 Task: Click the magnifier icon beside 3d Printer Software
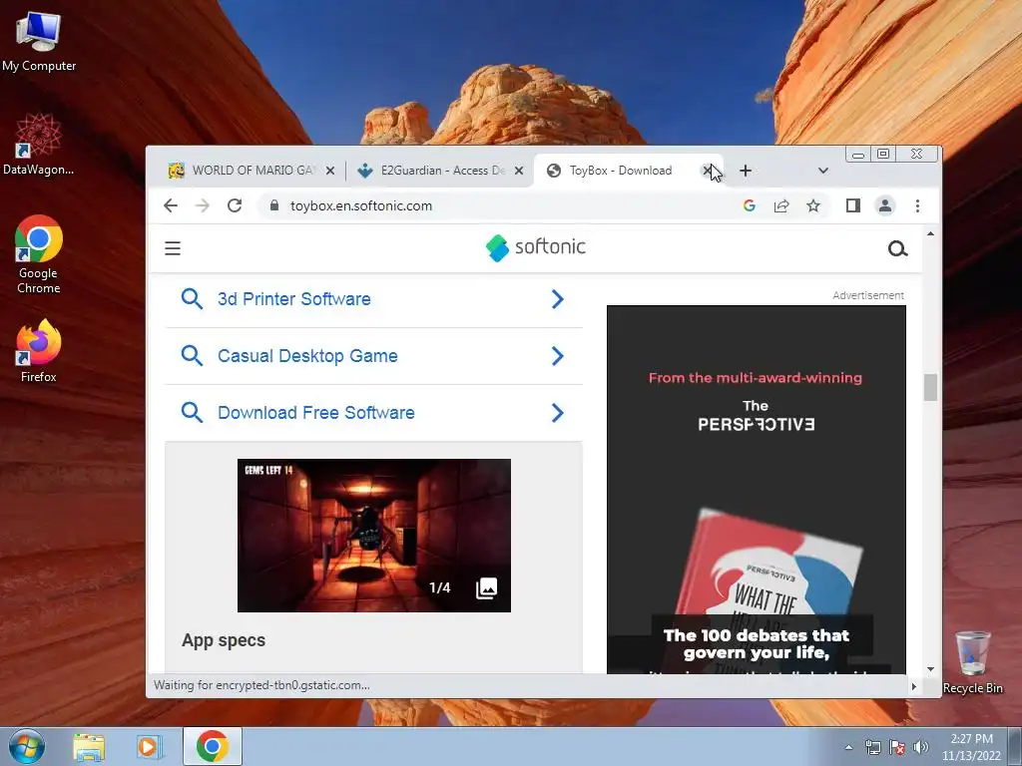[x=192, y=299]
